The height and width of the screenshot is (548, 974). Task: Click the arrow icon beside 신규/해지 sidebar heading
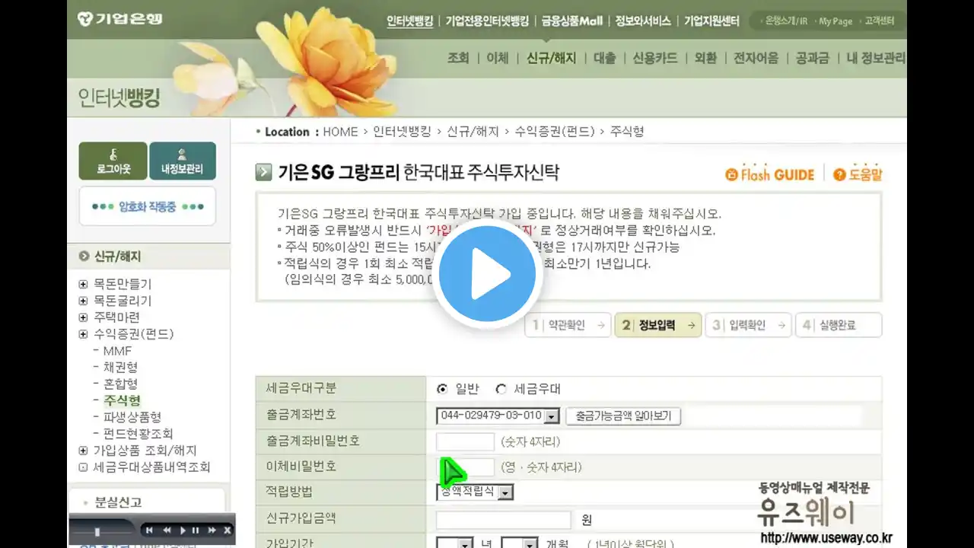(x=84, y=256)
